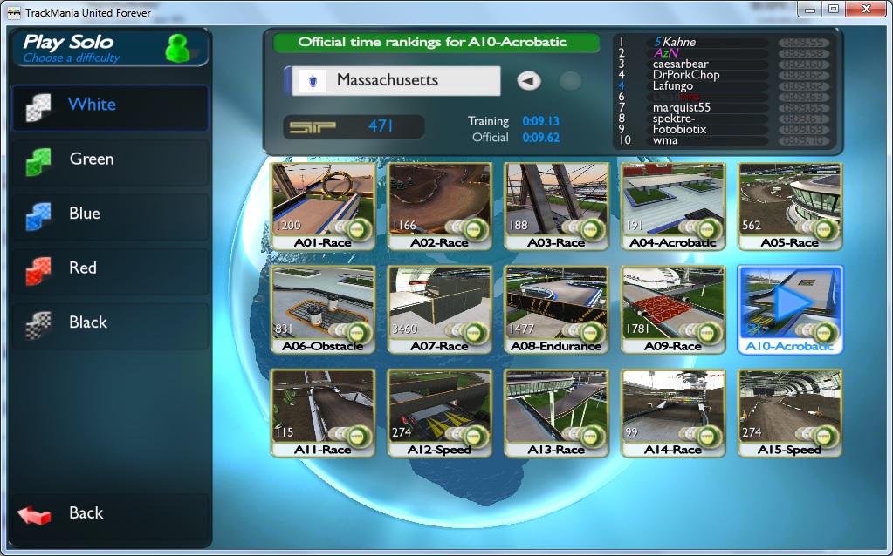The height and width of the screenshot is (556, 893).
Task: Click the medal on A15-Speed thumbnail
Action: click(x=825, y=433)
